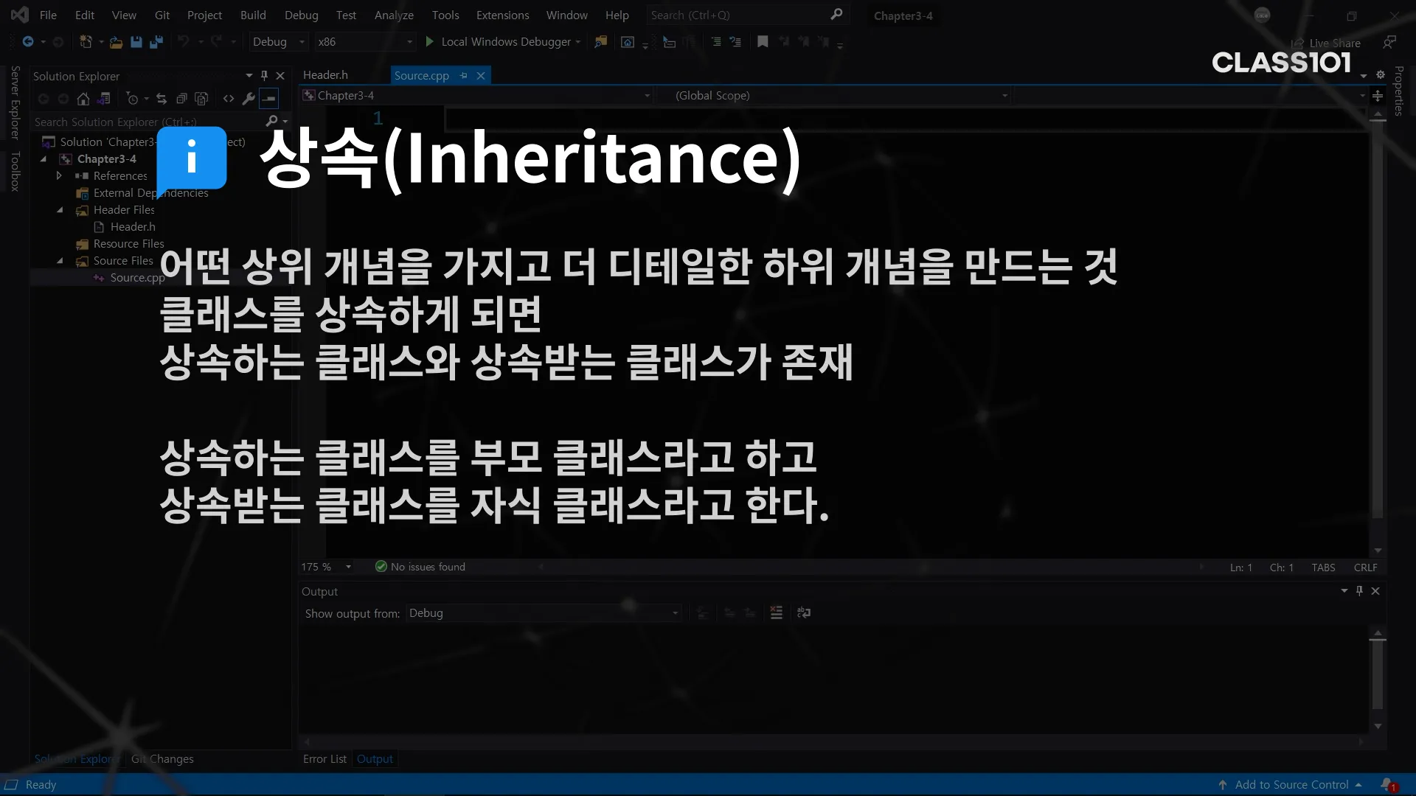Click the Clear All icon in Output panel
Screen dimensions: 1416x796
pyautogui.click(x=776, y=612)
